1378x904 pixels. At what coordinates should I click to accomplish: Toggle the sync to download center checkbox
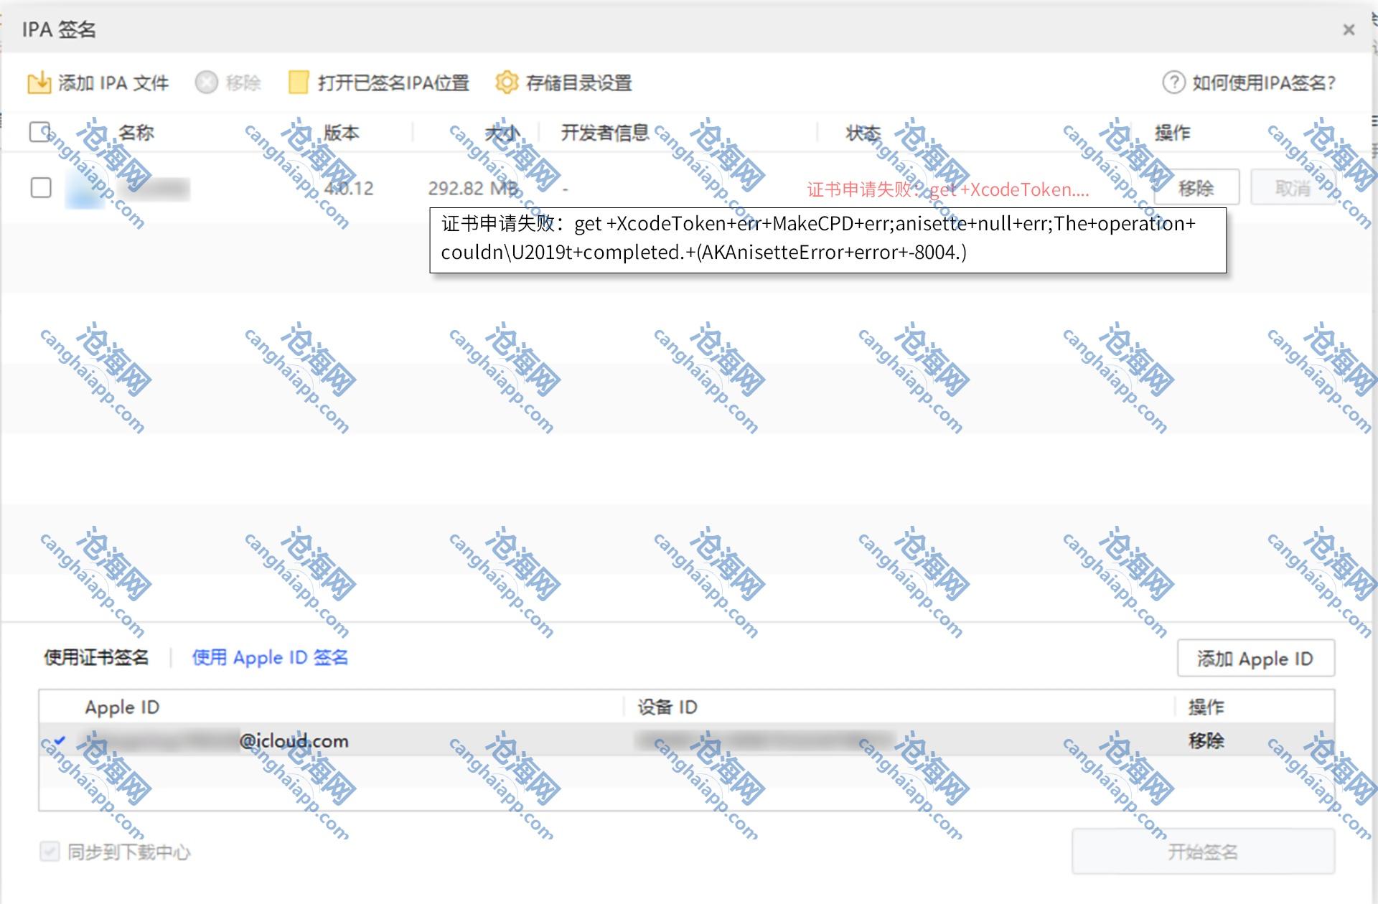click(50, 852)
